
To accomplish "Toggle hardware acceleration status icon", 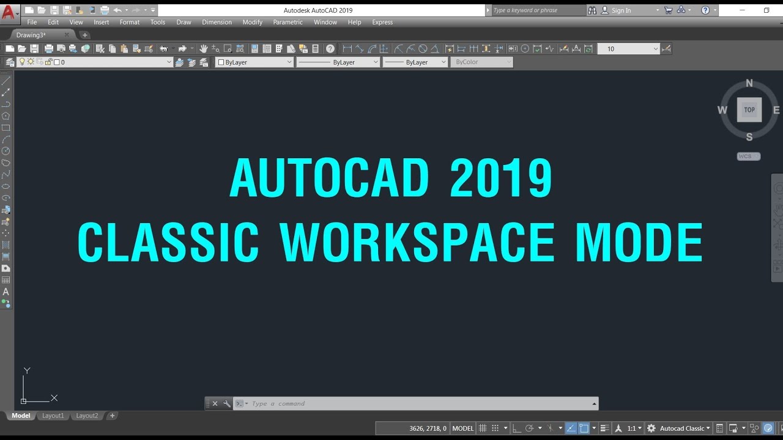I will (768, 428).
